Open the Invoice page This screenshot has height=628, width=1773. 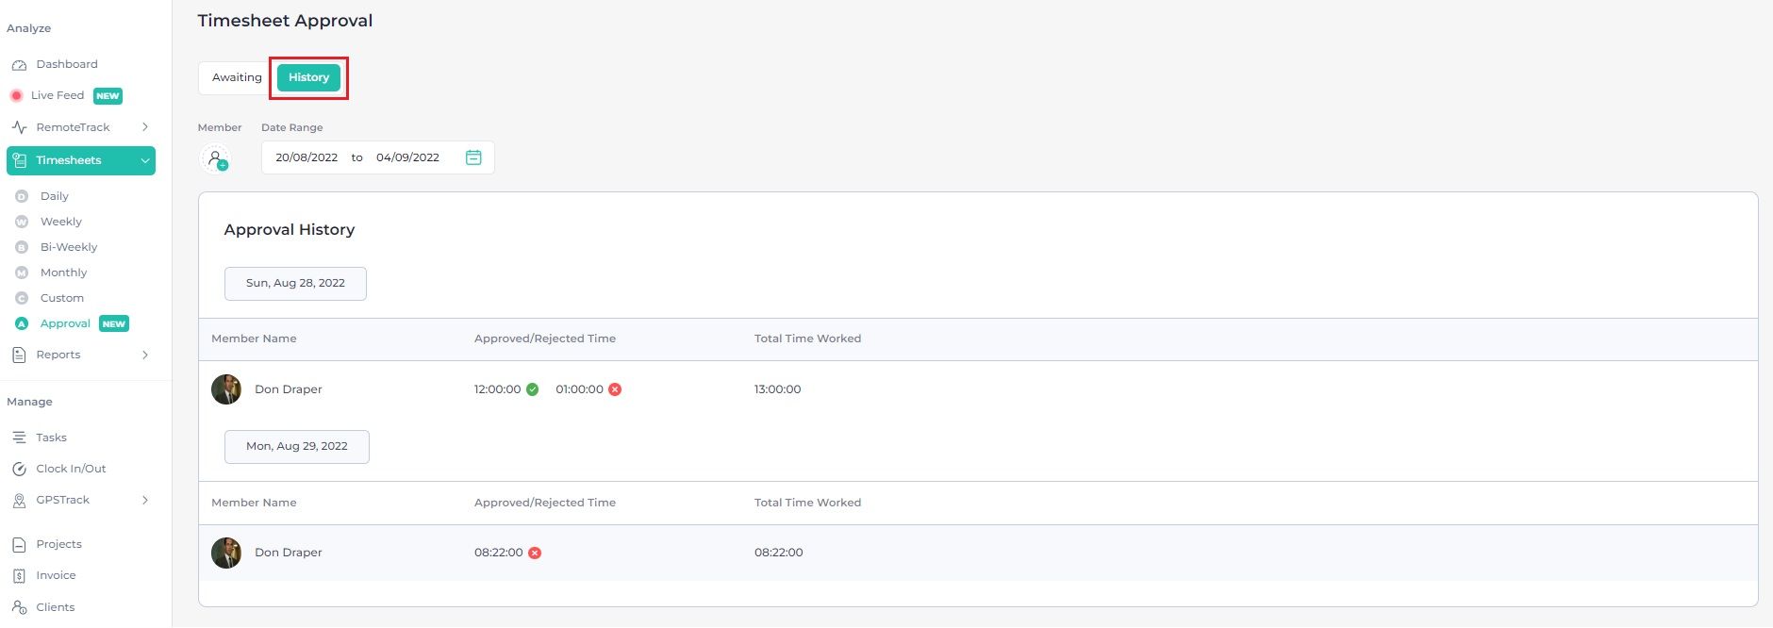click(x=56, y=575)
